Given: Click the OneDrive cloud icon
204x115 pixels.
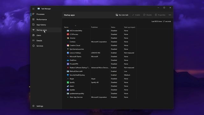Looking at the screenshot, I should click(68, 60).
